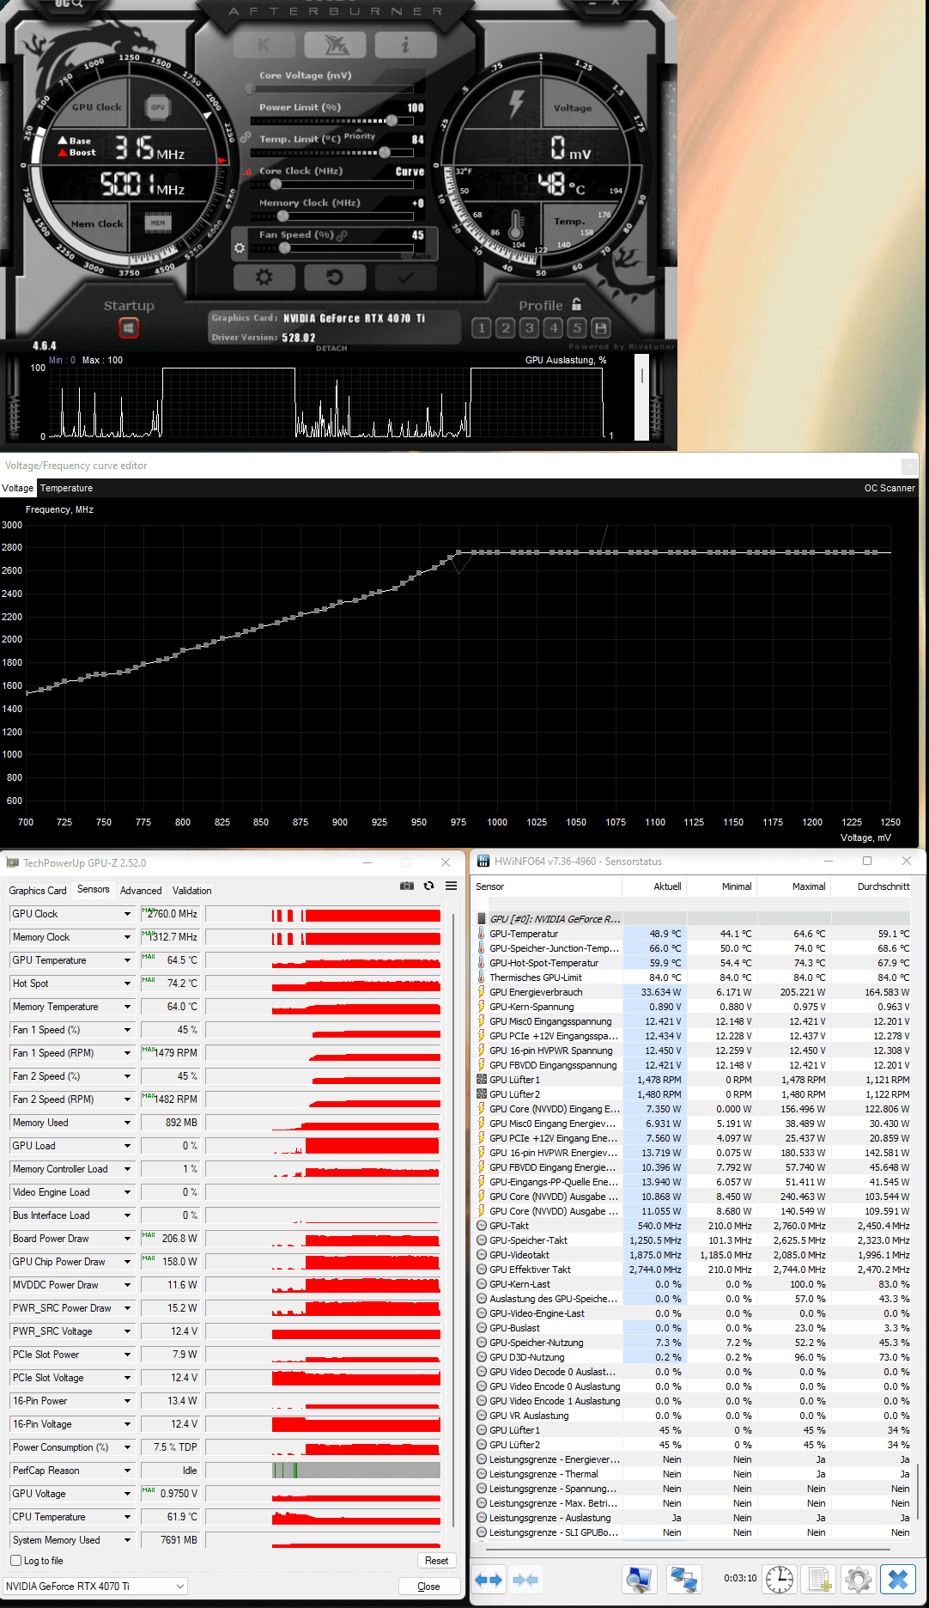Click the Core Clock slider handle

click(x=275, y=185)
